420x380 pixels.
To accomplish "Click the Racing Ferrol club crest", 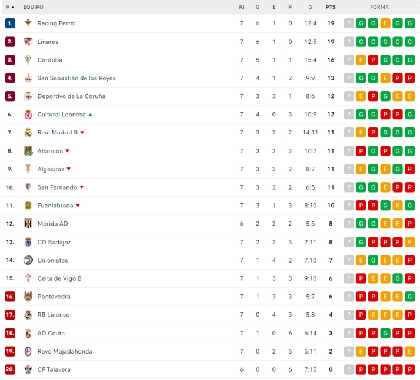I will point(28,23).
